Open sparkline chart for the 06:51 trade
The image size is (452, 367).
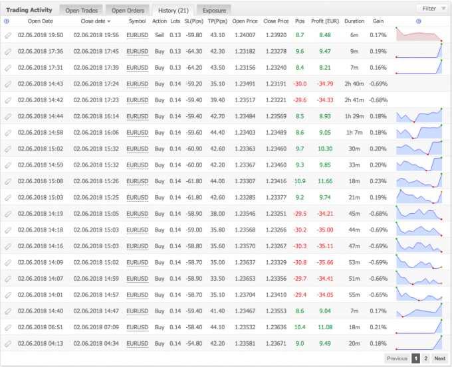point(419,327)
